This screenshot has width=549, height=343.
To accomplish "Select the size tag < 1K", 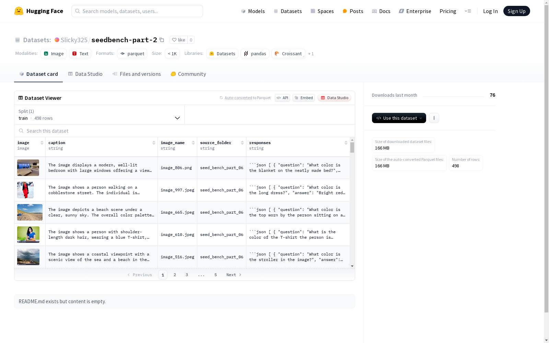I will (x=172, y=54).
